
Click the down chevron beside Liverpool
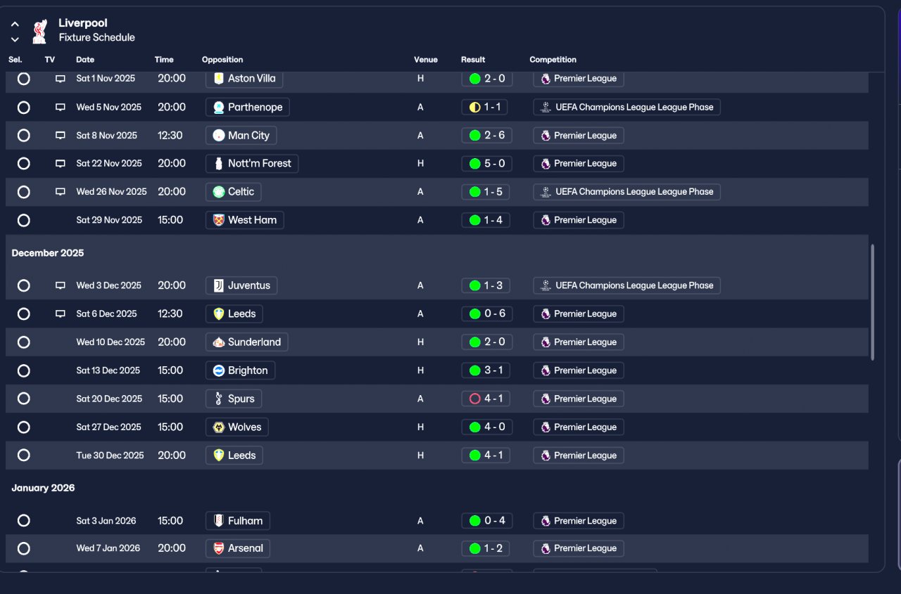pos(15,39)
